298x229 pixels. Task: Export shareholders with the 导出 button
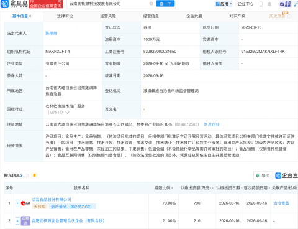[x=263, y=175]
